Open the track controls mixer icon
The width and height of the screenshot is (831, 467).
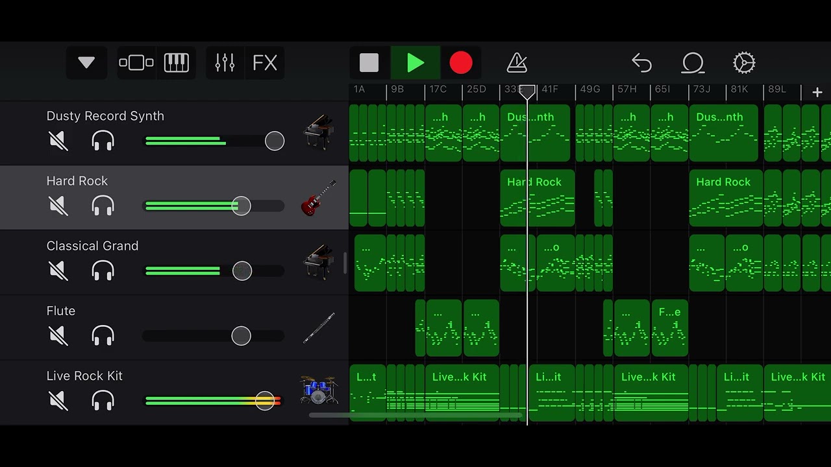coord(225,63)
